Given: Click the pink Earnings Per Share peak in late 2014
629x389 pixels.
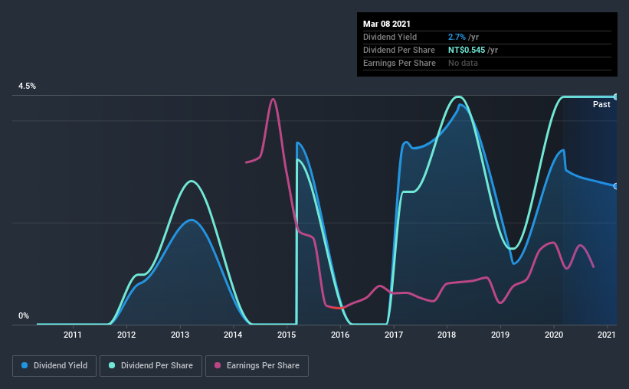Looking at the screenshot, I should pyautogui.click(x=274, y=99).
